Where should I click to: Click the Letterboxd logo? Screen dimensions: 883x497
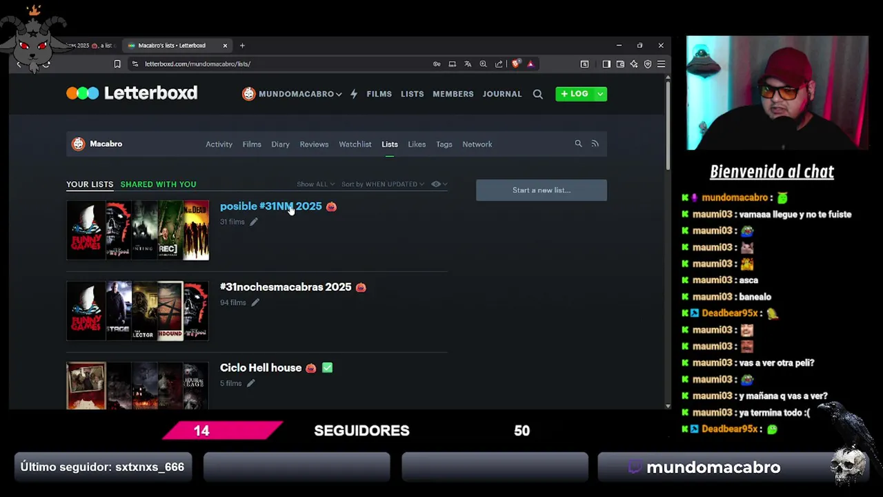pyautogui.click(x=132, y=93)
